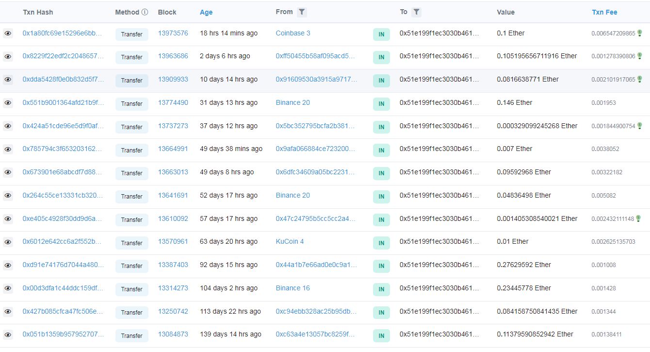
Task: Preview transaction 0x551b9001364afd21b9f eye icon
Action: coord(8,103)
